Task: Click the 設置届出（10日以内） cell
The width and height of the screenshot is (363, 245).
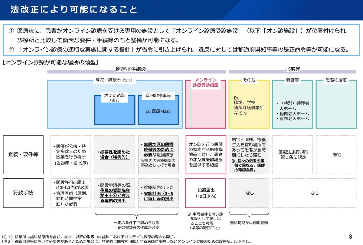Action: [x=205, y=192]
